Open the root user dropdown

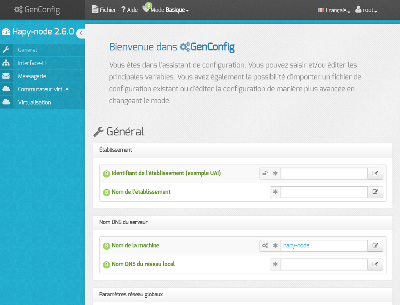[x=366, y=10]
